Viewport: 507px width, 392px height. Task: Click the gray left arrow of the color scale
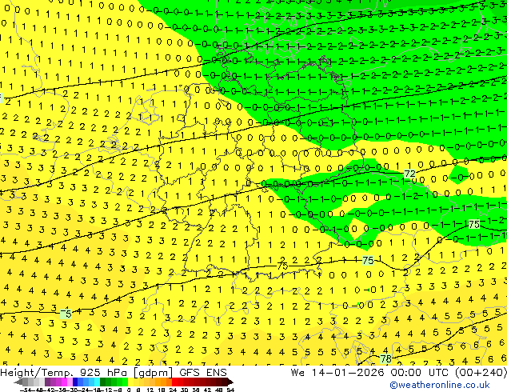(x=18, y=382)
